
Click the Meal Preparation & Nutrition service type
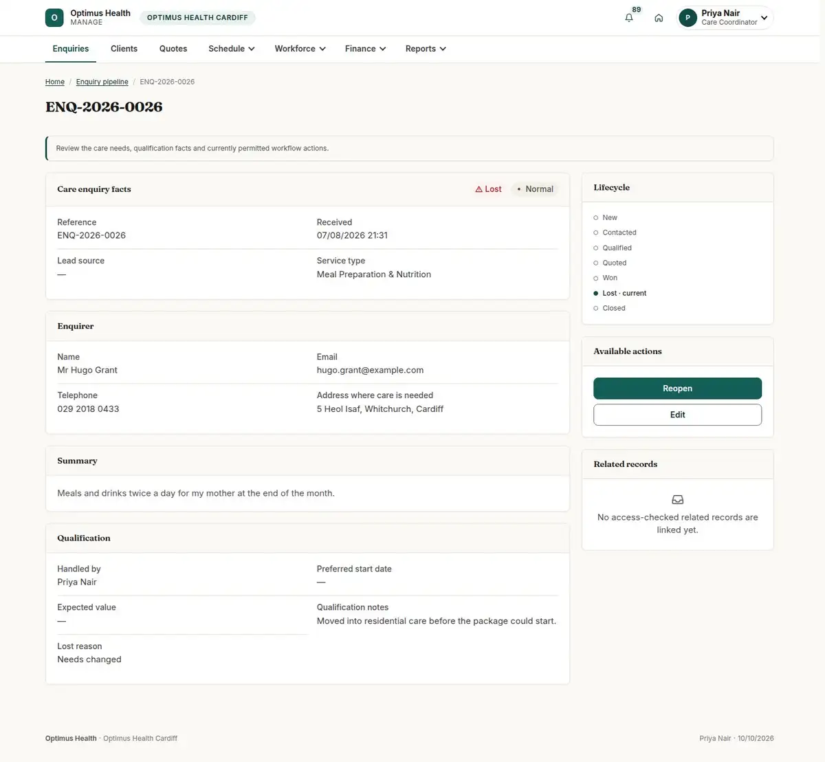click(374, 274)
